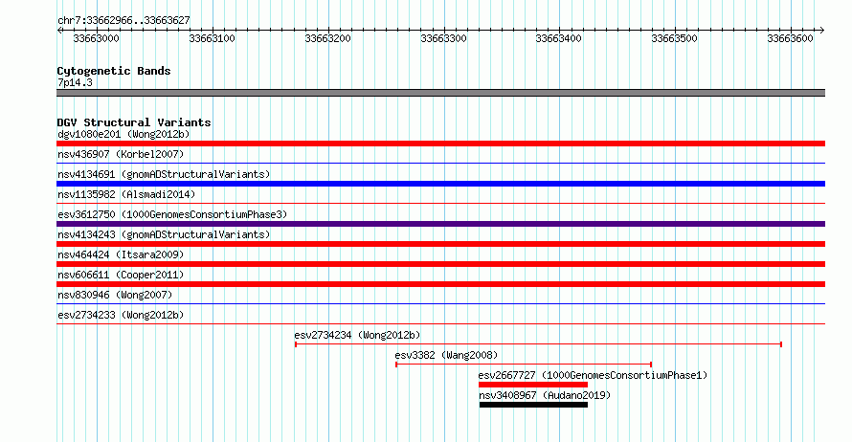Image resolution: width=852 pixels, height=442 pixels.
Task: Open variant dgv1080e201 (Wong2012b) label
Action: [123, 134]
